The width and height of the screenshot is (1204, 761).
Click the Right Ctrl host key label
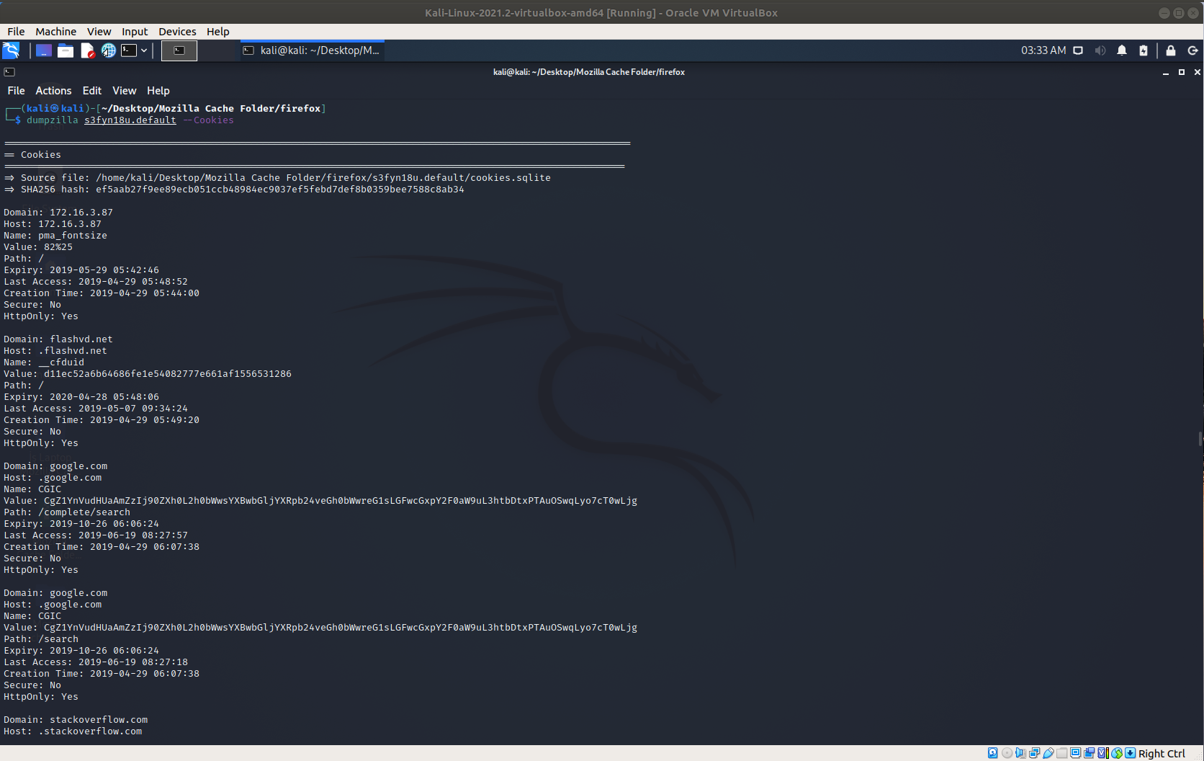pos(1162,754)
